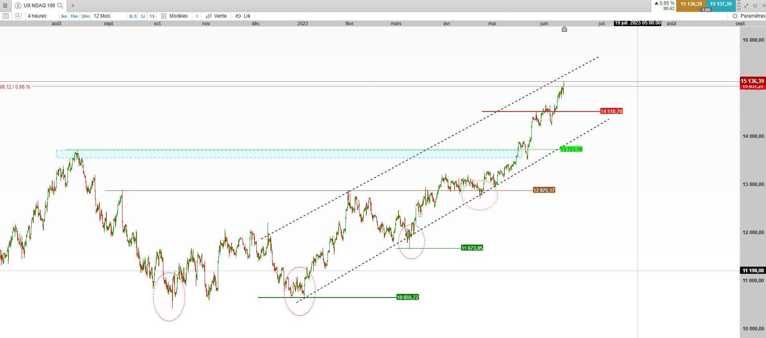
Task: Open the chart layout grid icon
Action: tap(18, 16)
